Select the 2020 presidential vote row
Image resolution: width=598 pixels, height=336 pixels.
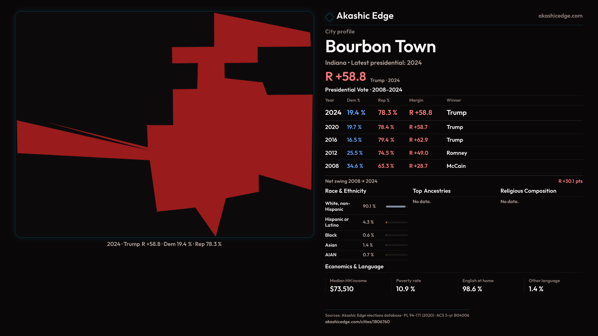(453, 127)
